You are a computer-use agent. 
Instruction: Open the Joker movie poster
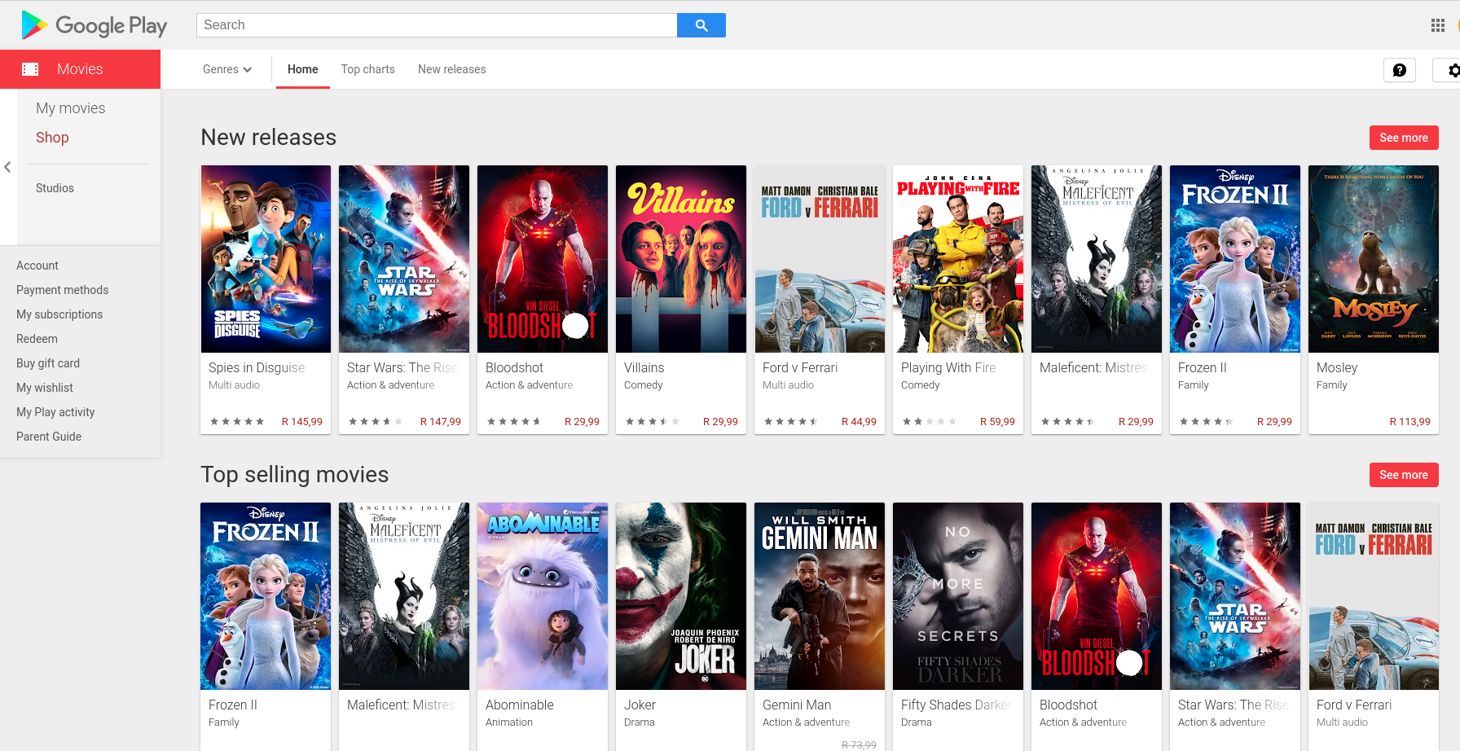coord(681,596)
